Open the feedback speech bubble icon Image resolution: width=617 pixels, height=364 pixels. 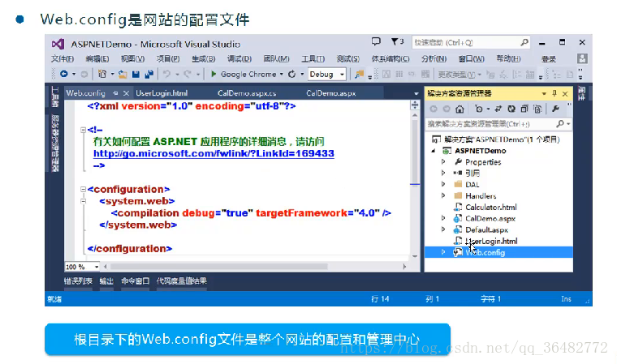(x=376, y=41)
